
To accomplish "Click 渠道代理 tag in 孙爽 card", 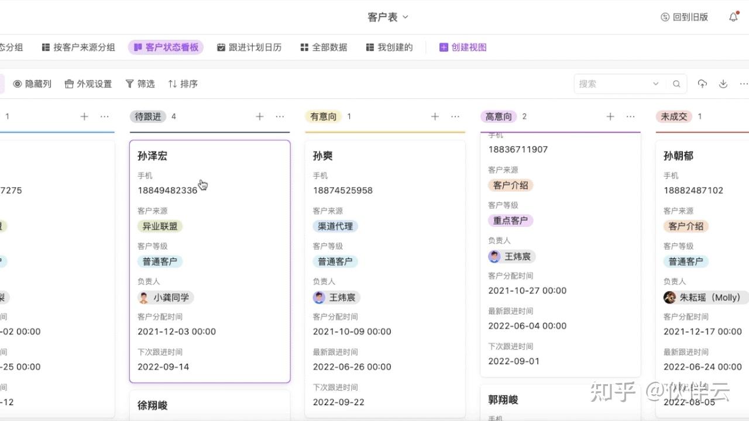I will pyautogui.click(x=335, y=226).
